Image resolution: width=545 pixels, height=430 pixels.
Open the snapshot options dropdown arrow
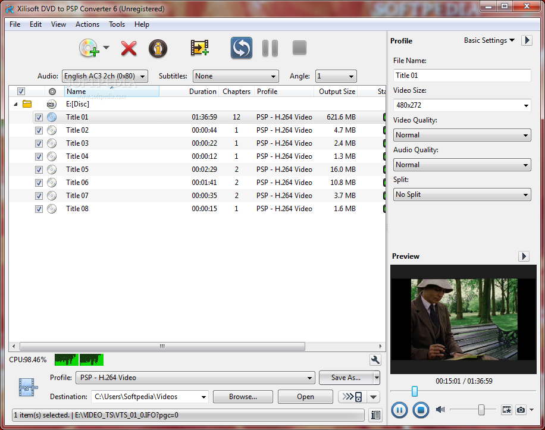click(x=531, y=410)
